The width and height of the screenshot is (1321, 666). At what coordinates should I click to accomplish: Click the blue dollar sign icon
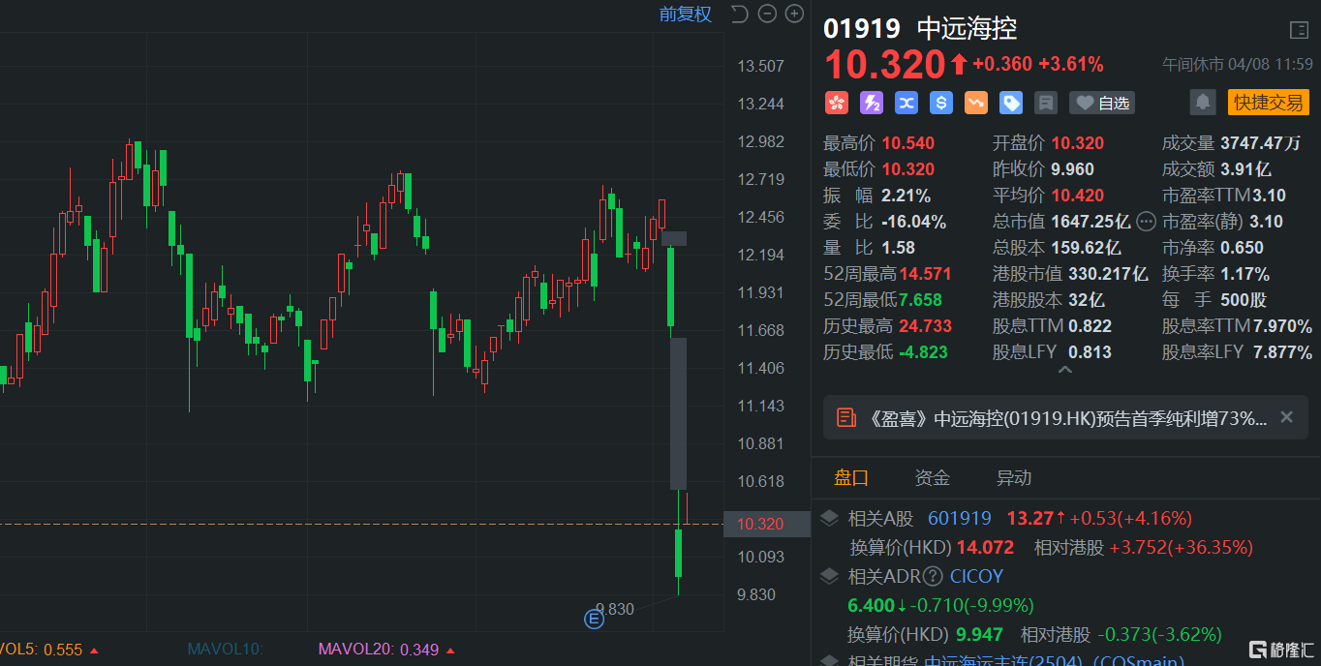941,103
